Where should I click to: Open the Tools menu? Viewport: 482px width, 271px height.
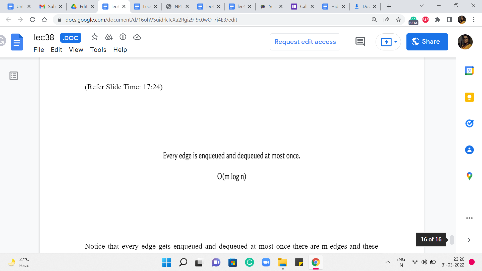point(98,50)
